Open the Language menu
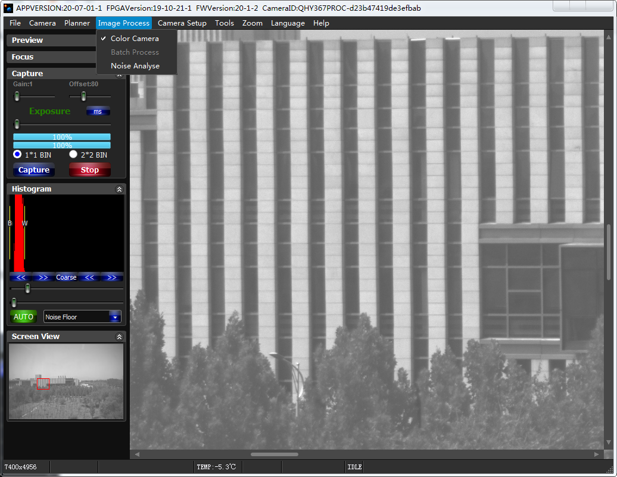The height and width of the screenshot is (477, 617). click(x=288, y=23)
